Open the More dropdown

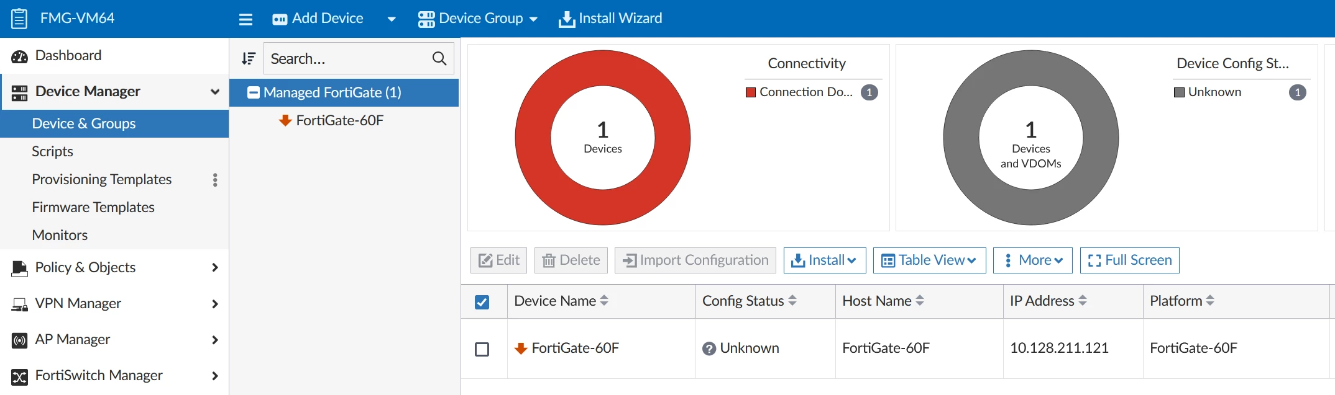[1033, 260]
